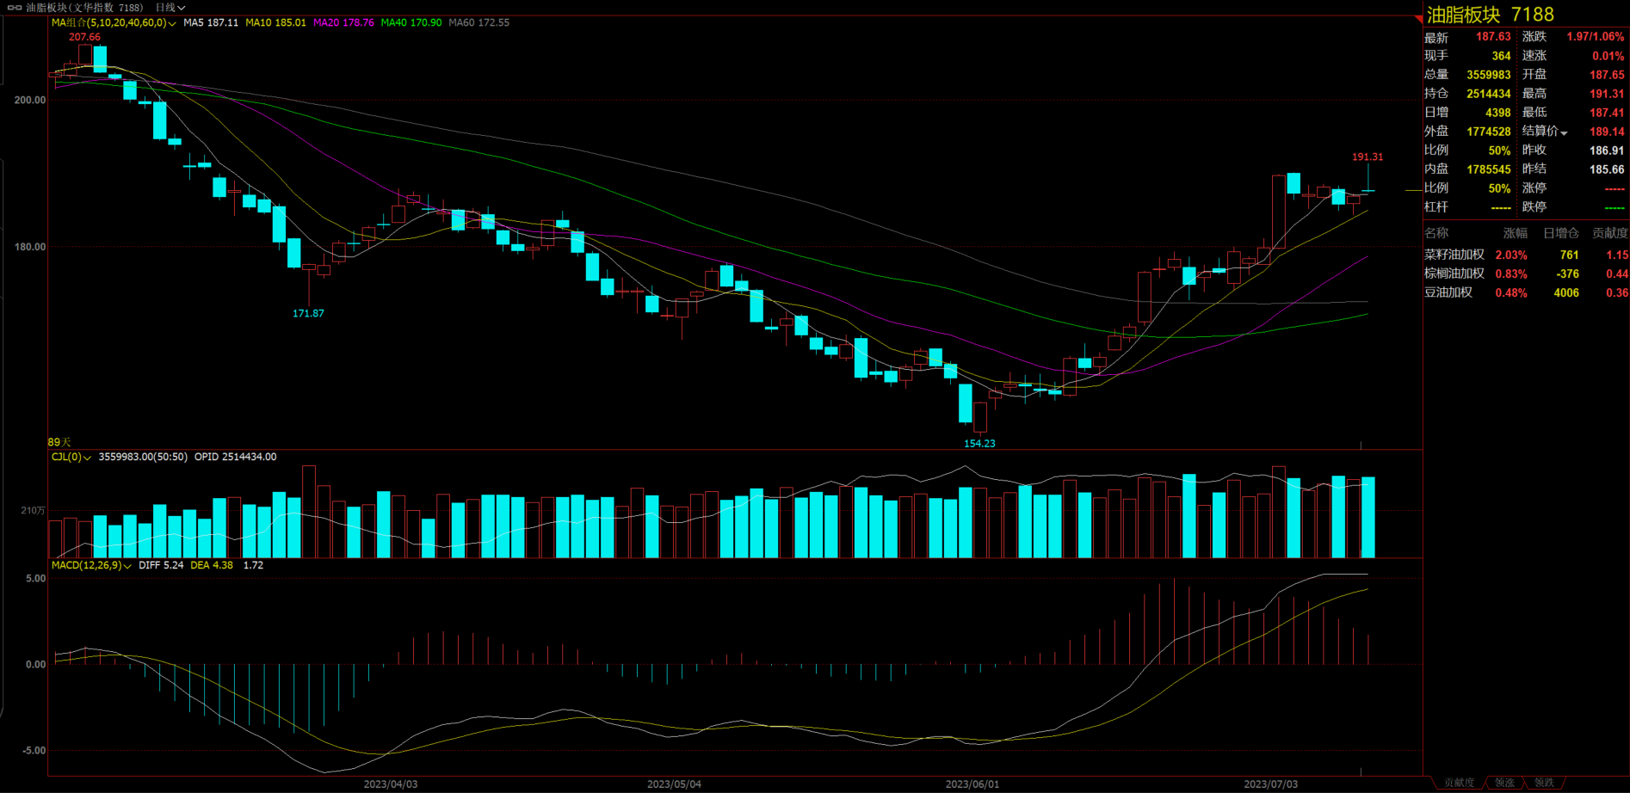
Task: Click the 棕榈油加权 日增仓 value -376
Action: [x=1568, y=274]
